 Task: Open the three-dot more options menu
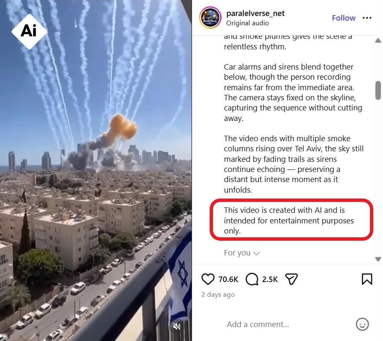point(367,18)
